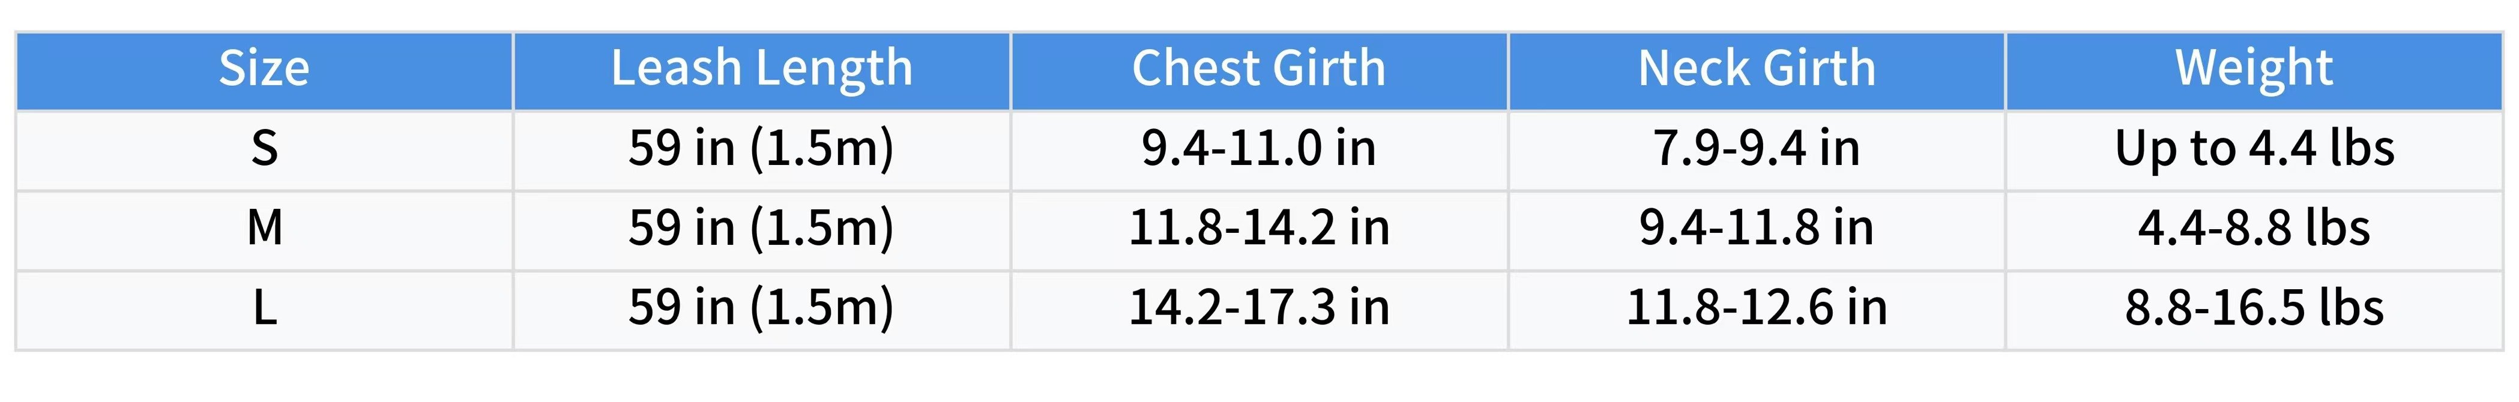Viewport: 2519px width, 402px height.
Task: Click leash length cell in M row
Action: tap(762, 231)
